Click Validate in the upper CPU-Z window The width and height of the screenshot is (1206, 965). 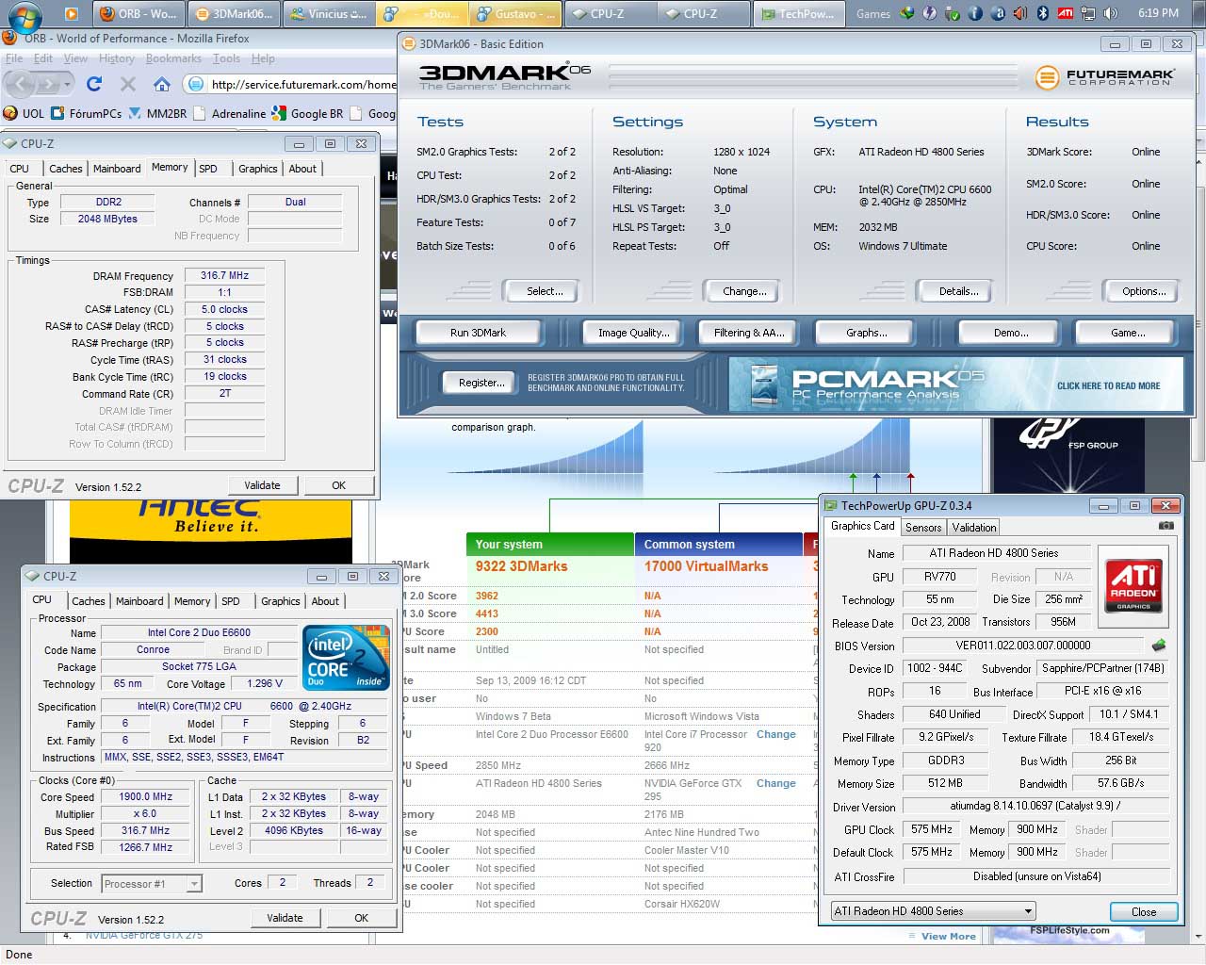pyautogui.click(x=262, y=485)
